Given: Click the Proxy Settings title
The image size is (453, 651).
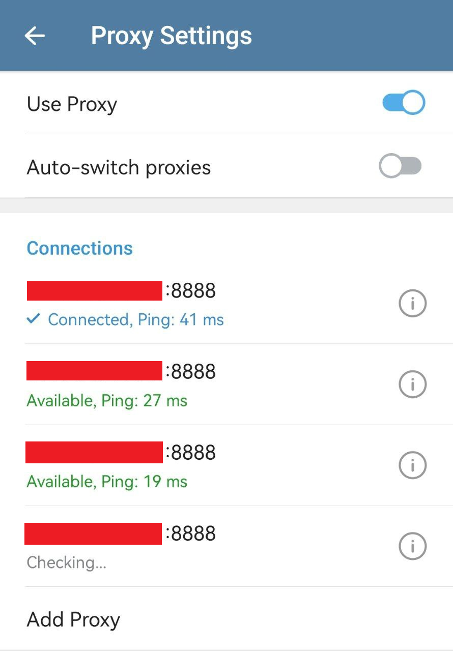Looking at the screenshot, I should [x=171, y=36].
